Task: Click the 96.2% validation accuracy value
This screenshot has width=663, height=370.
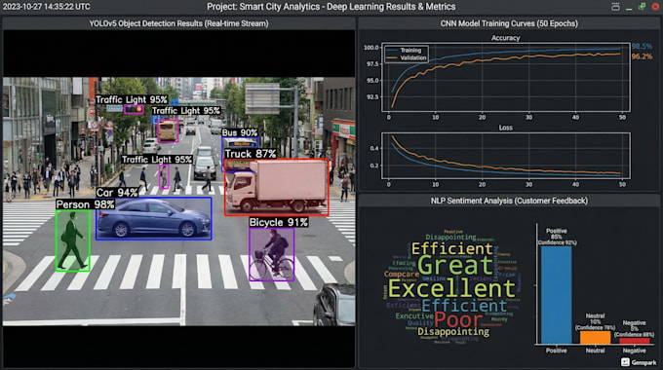Action: point(642,56)
